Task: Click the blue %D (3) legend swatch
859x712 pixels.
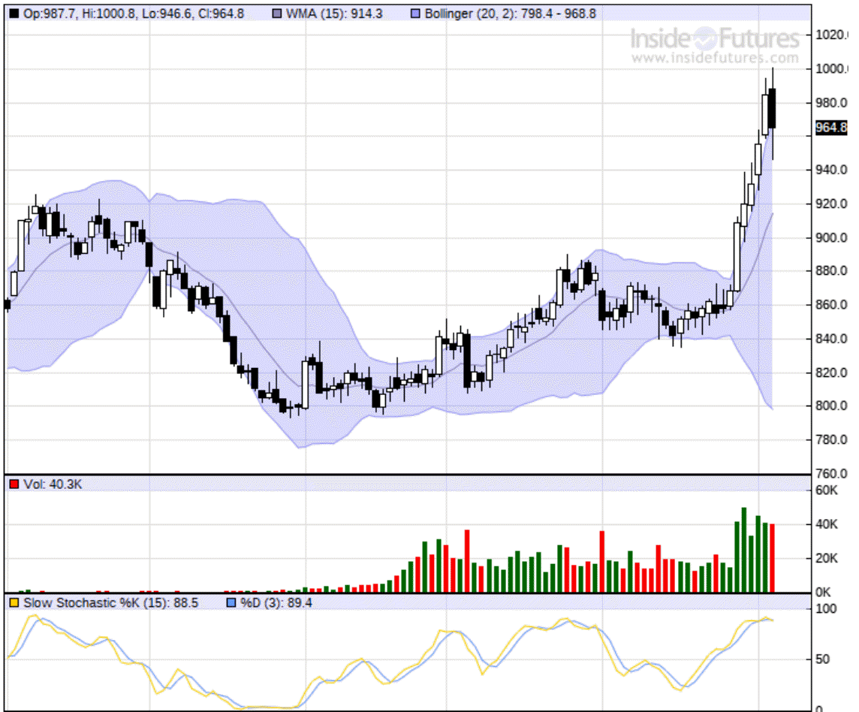Action: tap(231, 603)
